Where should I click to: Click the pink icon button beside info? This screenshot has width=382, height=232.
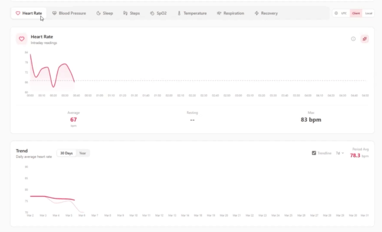coord(365,39)
